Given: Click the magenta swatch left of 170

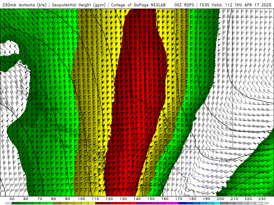Looking at the screenshot, I should click(175, 203).
